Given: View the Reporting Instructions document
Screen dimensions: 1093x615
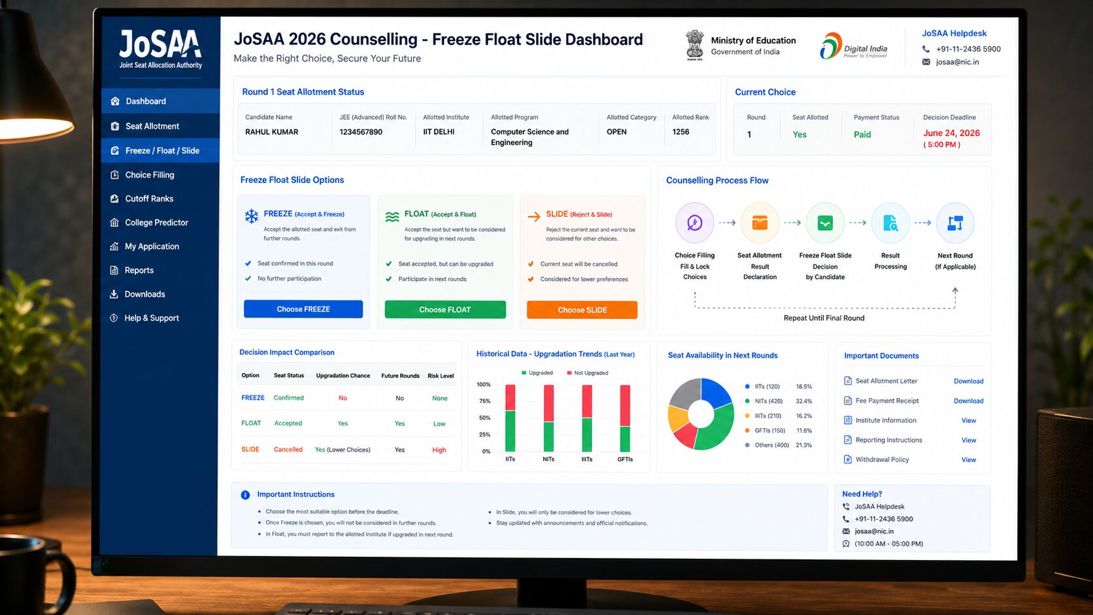Looking at the screenshot, I should [969, 440].
